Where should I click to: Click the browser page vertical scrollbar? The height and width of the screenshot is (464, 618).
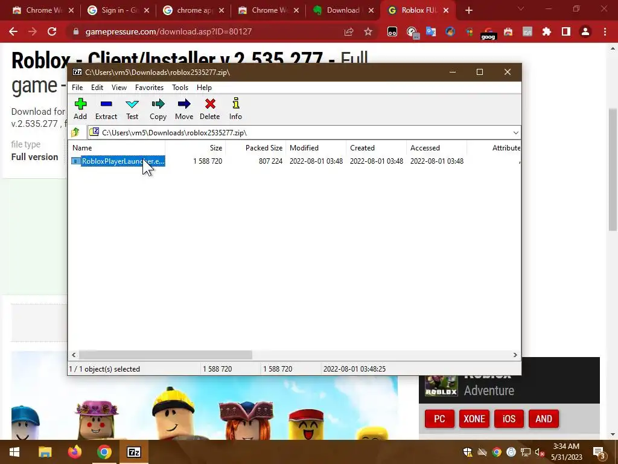tap(613, 170)
